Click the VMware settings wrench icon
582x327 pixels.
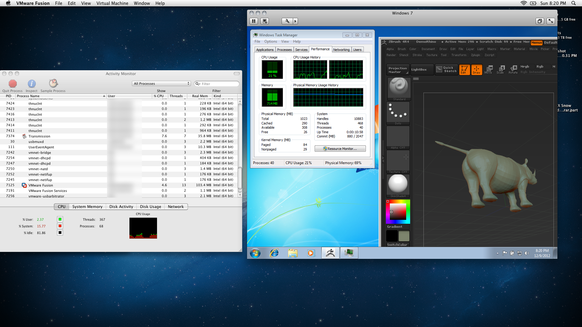(x=287, y=21)
